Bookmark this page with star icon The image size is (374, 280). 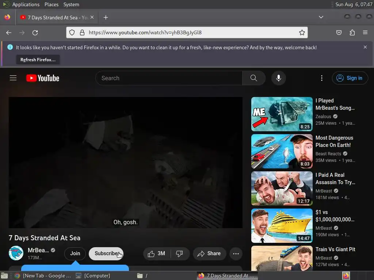click(x=302, y=32)
